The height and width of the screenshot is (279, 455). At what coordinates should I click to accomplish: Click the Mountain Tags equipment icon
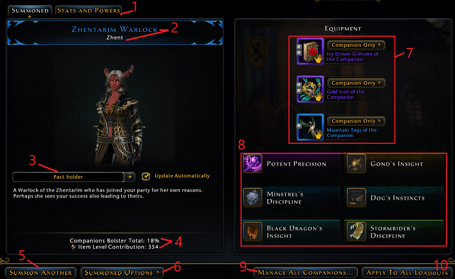coord(310,127)
